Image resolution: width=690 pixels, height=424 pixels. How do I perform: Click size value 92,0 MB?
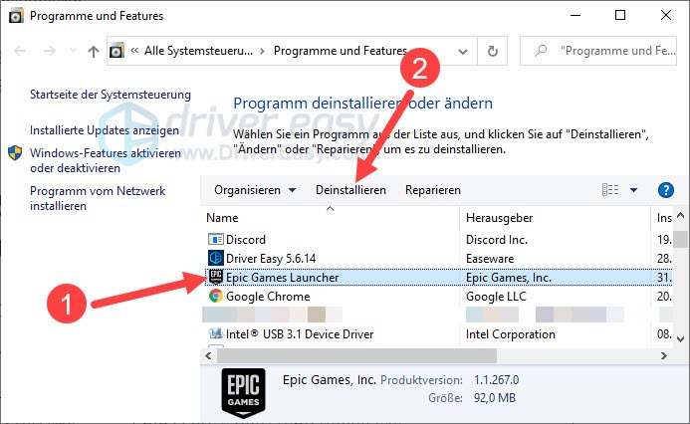point(495,398)
